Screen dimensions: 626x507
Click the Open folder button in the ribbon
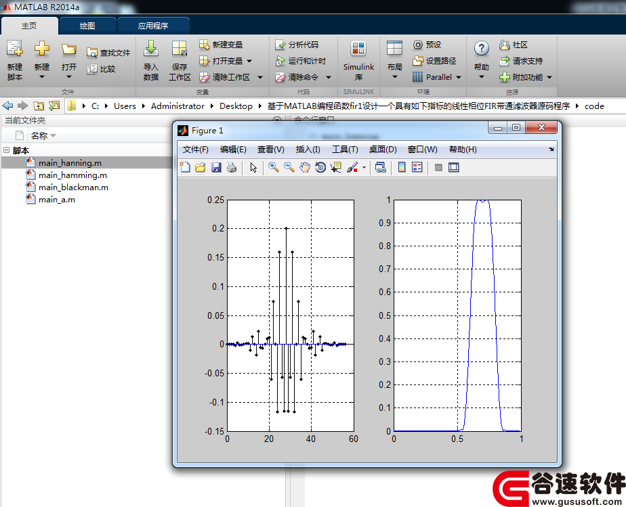point(68,60)
